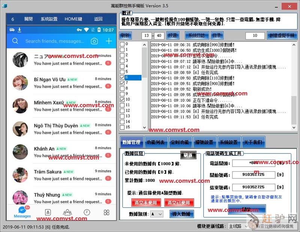Open the groups icon in bottom navigation
Screen dimensions: 300x232
pyautogui.click(x=67, y=212)
